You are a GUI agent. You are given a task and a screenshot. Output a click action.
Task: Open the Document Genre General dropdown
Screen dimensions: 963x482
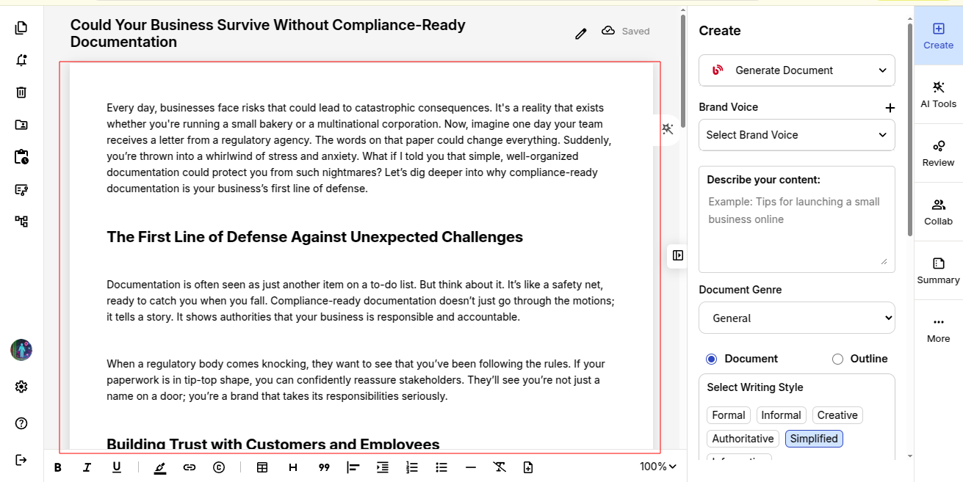(x=796, y=318)
